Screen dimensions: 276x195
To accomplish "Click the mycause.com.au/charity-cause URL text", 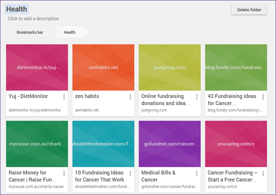I will (36, 187).
